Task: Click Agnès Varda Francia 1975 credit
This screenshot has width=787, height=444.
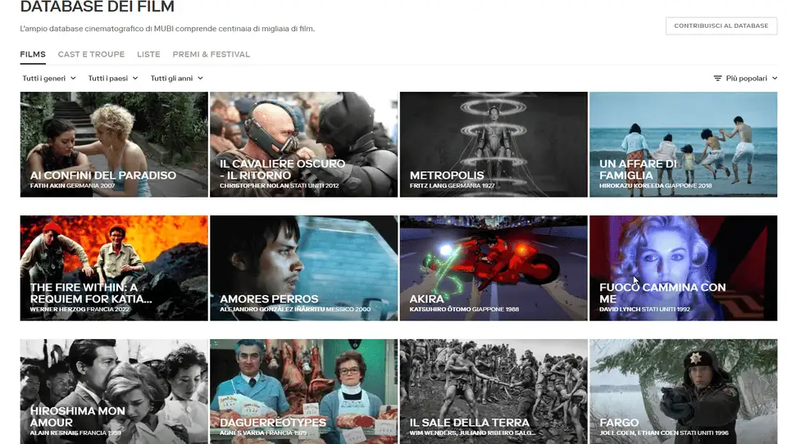Action: coord(263,433)
